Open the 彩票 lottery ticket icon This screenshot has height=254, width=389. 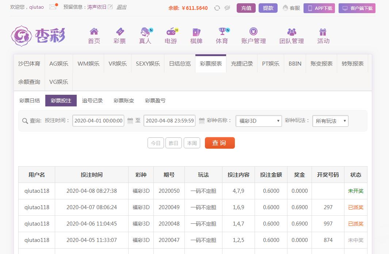point(119,32)
